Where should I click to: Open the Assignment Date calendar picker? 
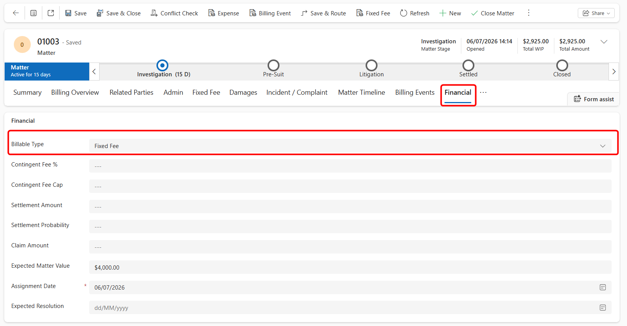point(603,288)
